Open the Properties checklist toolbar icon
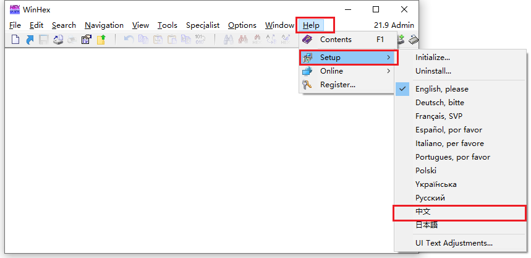Image resolution: width=531 pixels, height=258 pixels. (87, 40)
